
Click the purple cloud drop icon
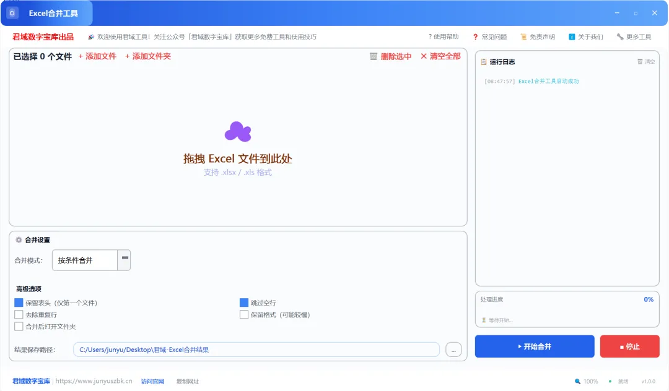click(x=238, y=131)
